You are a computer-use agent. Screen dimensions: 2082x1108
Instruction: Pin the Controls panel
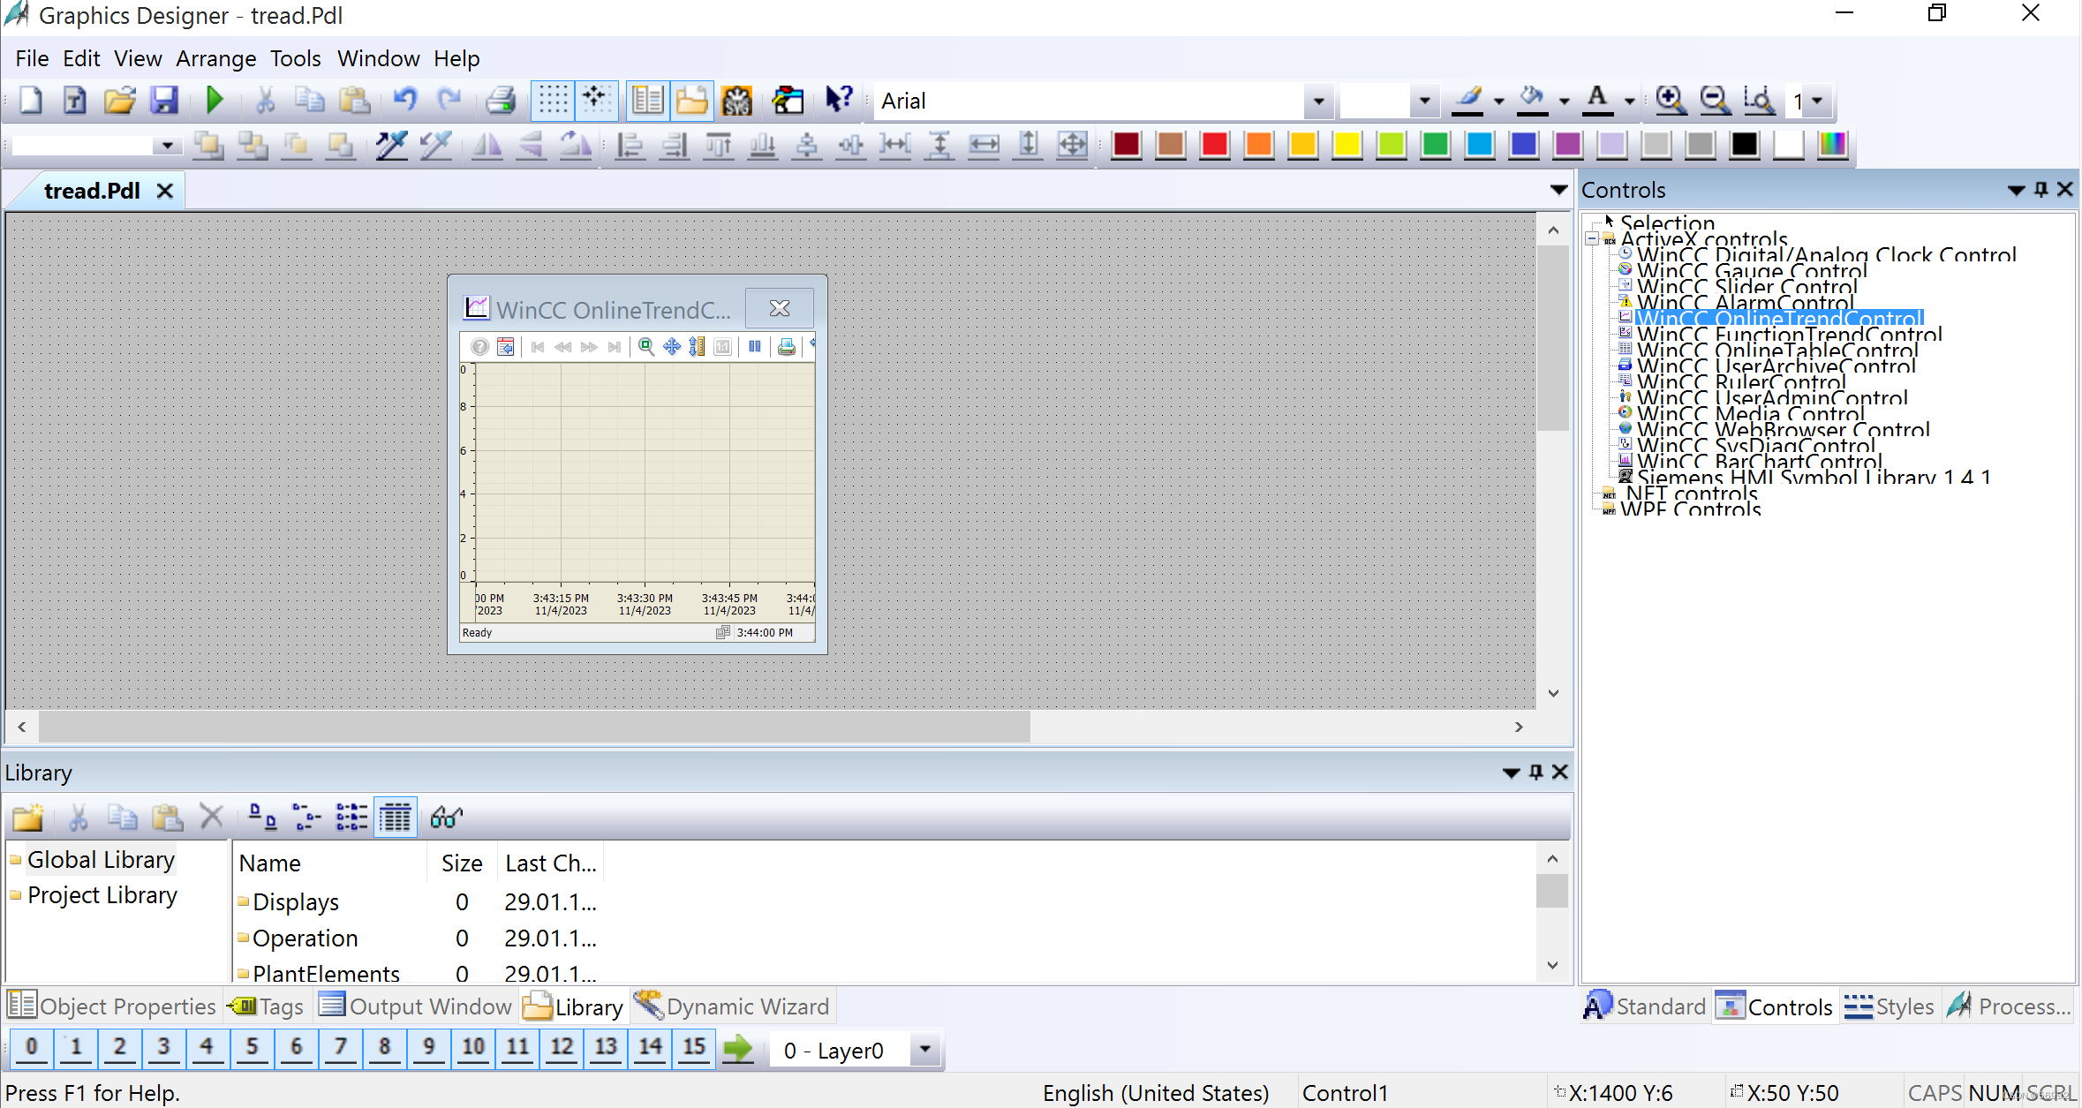(2041, 189)
